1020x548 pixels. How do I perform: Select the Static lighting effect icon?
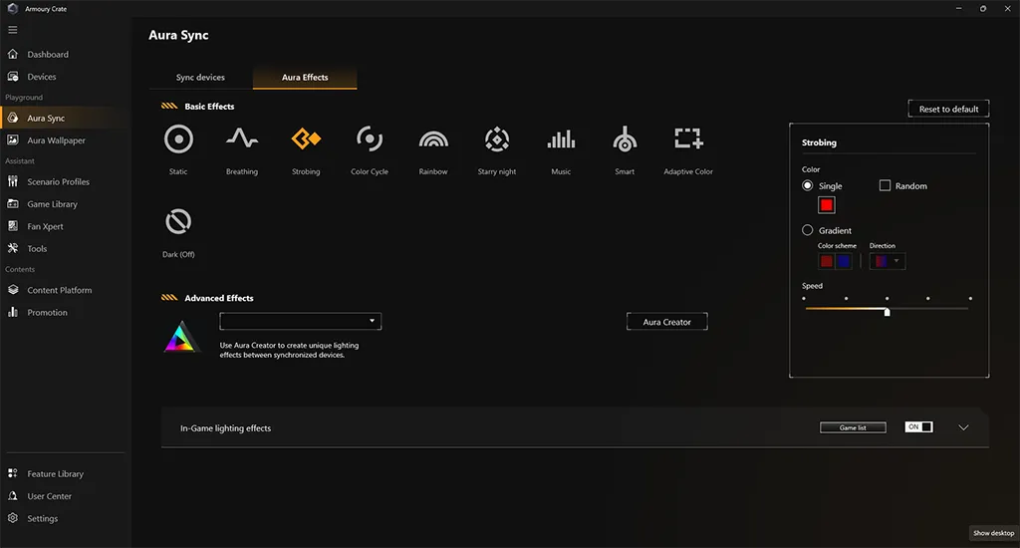pyautogui.click(x=178, y=139)
